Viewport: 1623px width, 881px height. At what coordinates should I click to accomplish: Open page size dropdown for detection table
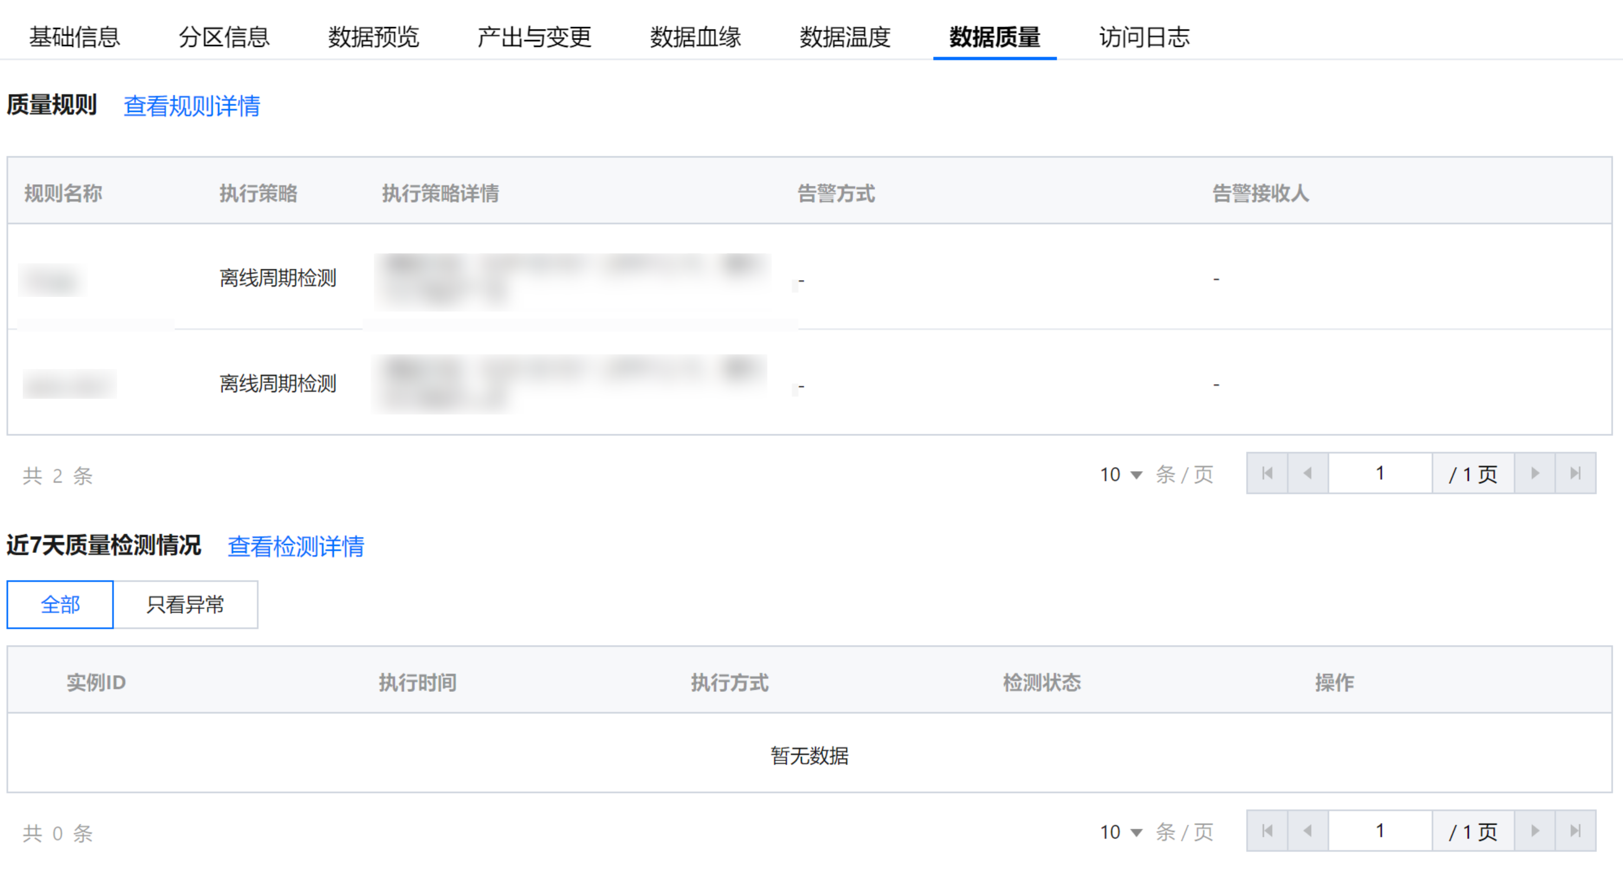1121,832
